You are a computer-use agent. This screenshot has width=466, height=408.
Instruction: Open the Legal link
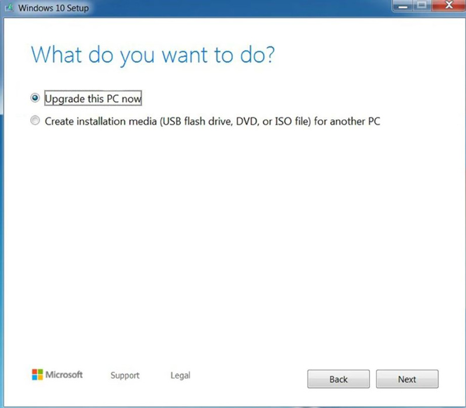180,375
